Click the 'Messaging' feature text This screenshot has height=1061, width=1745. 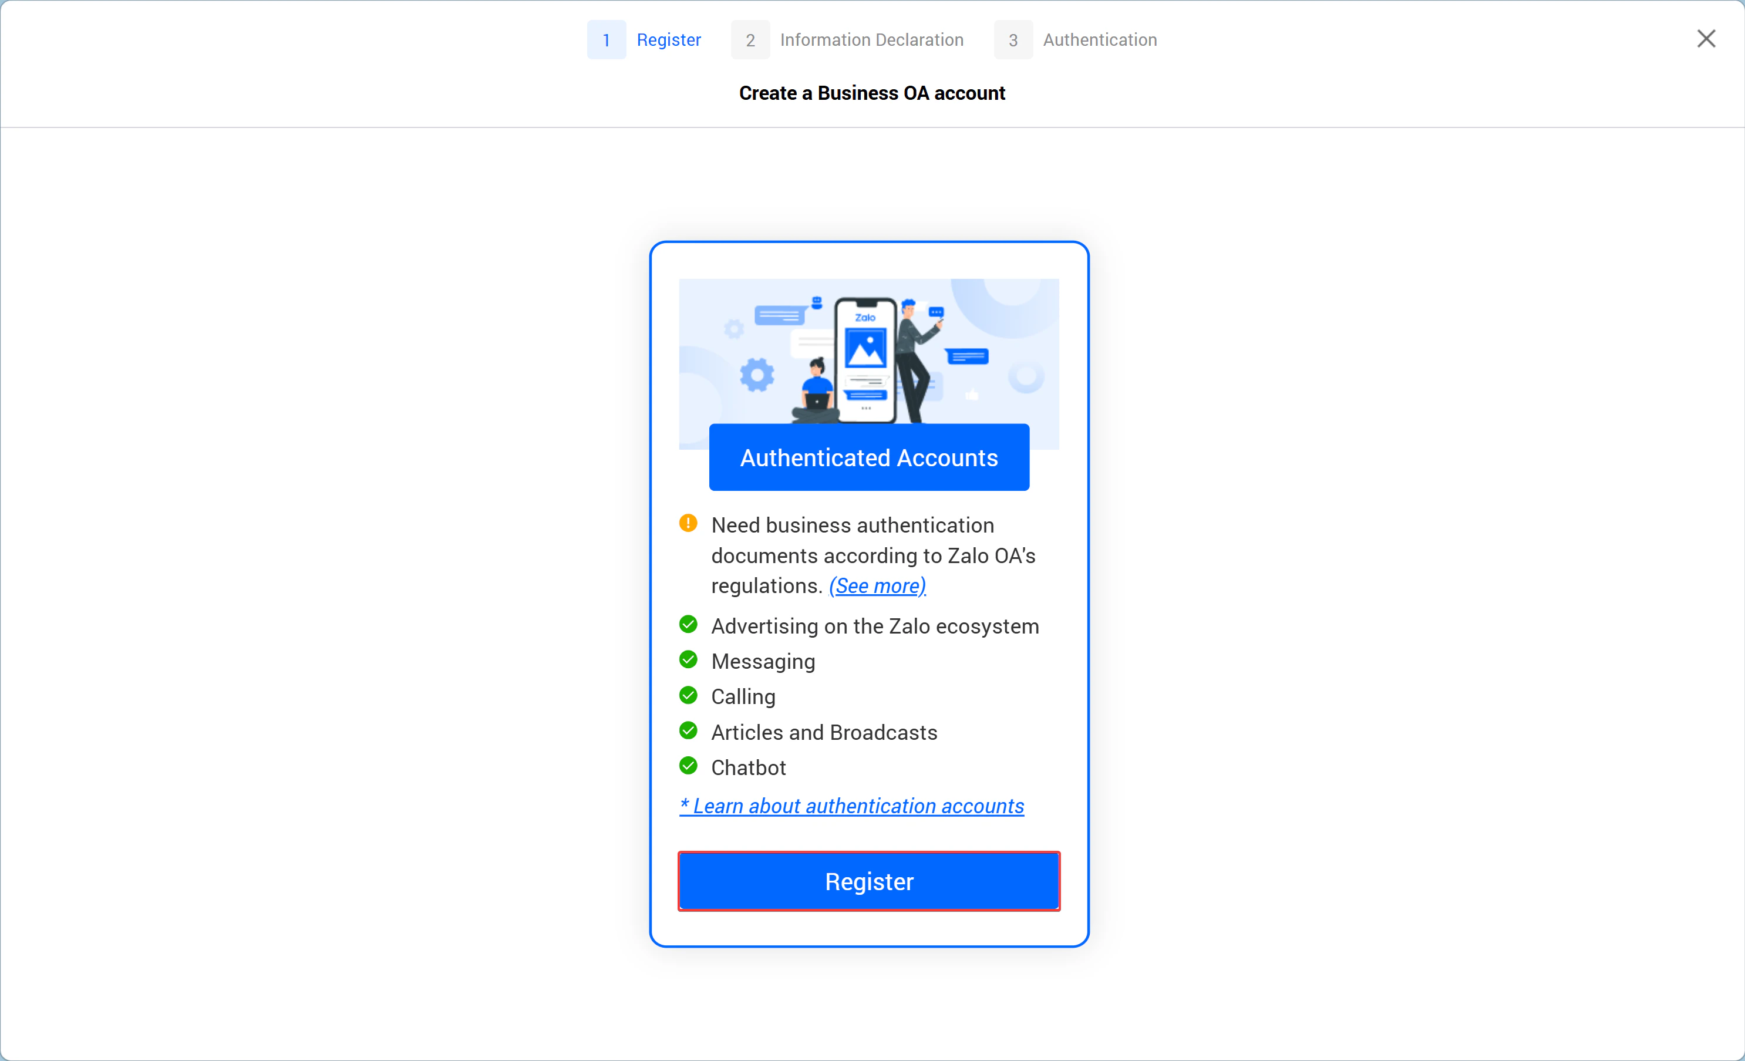(x=763, y=662)
